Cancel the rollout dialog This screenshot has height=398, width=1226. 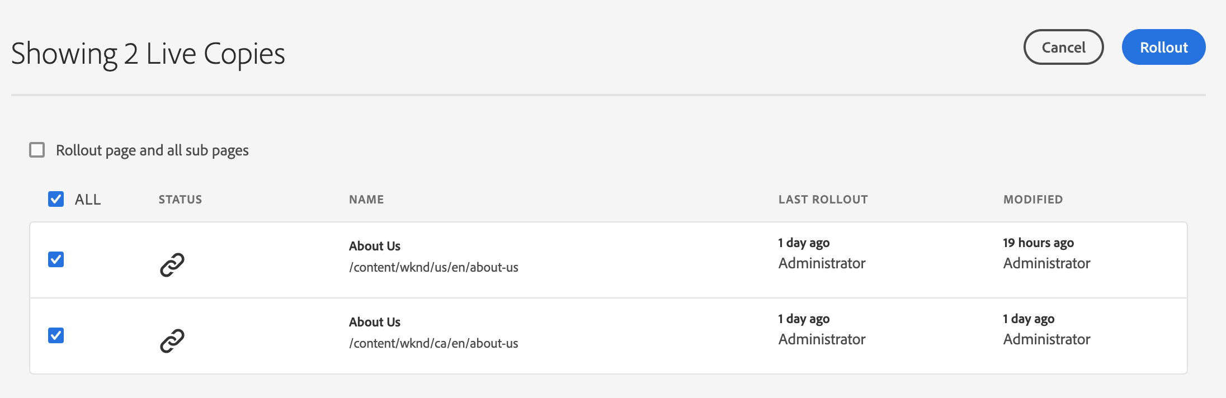pyautogui.click(x=1063, y=47)
